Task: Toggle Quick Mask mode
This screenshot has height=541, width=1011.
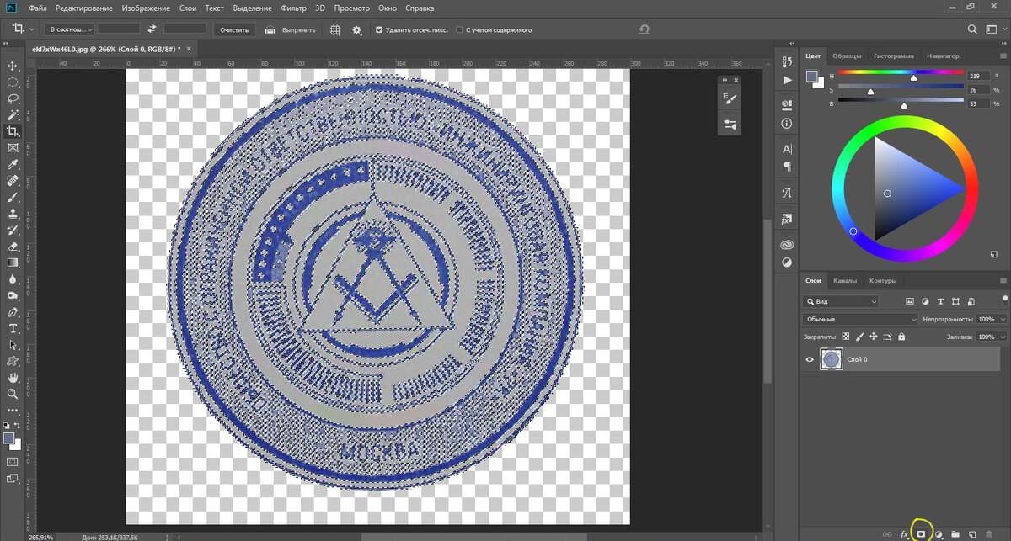Action: (x=13, y=462)
